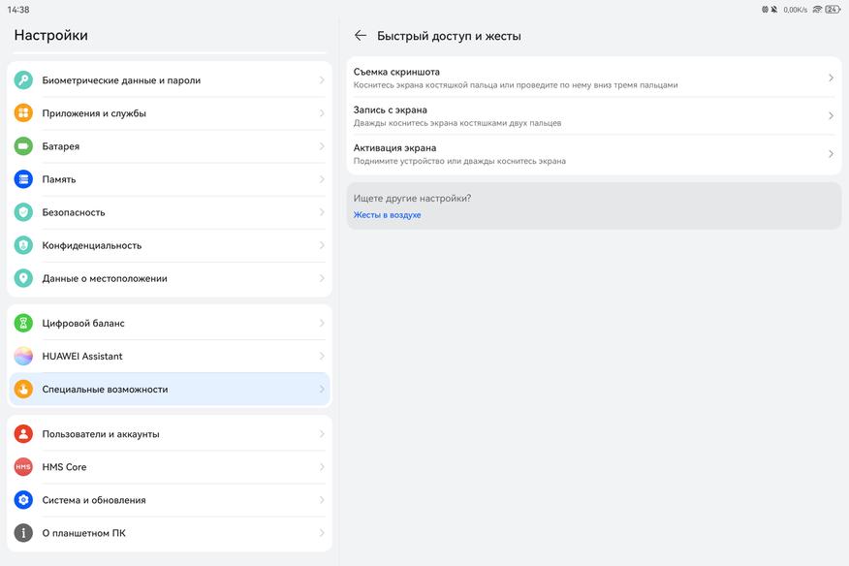Tap the battery indicator in status bar
The image size is (849, 566).
832,10
